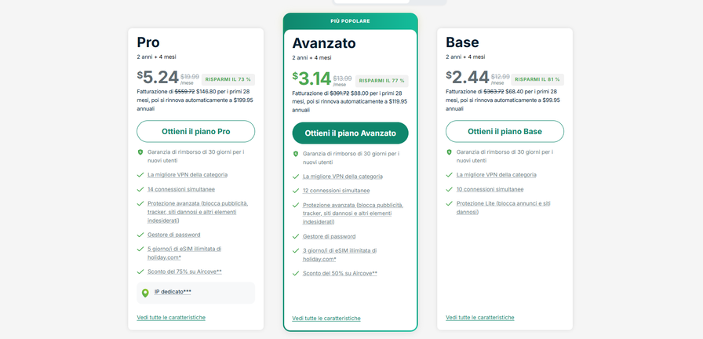Click the Base plan guarantee shield icon
Screen dimensions: 703x339
point(450,152)
